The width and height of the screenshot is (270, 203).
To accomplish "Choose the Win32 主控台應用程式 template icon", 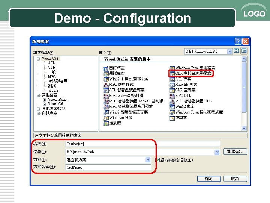I will point(105,79).
